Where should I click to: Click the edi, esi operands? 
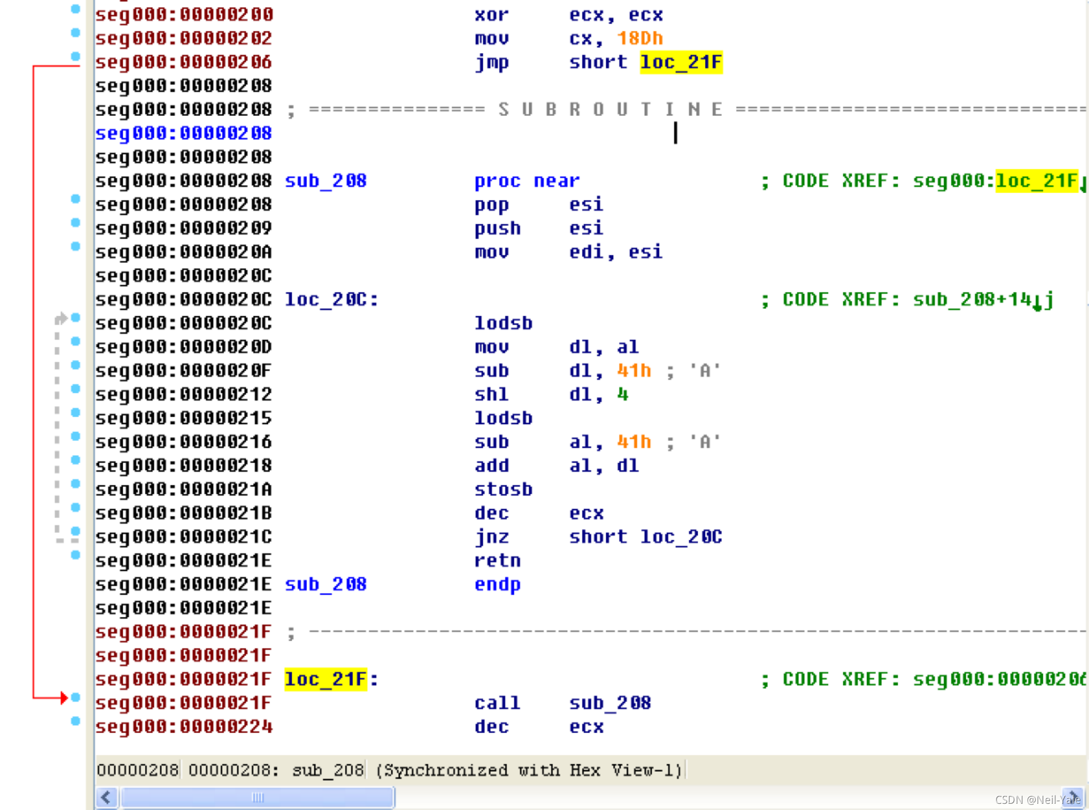click(616, 252)
